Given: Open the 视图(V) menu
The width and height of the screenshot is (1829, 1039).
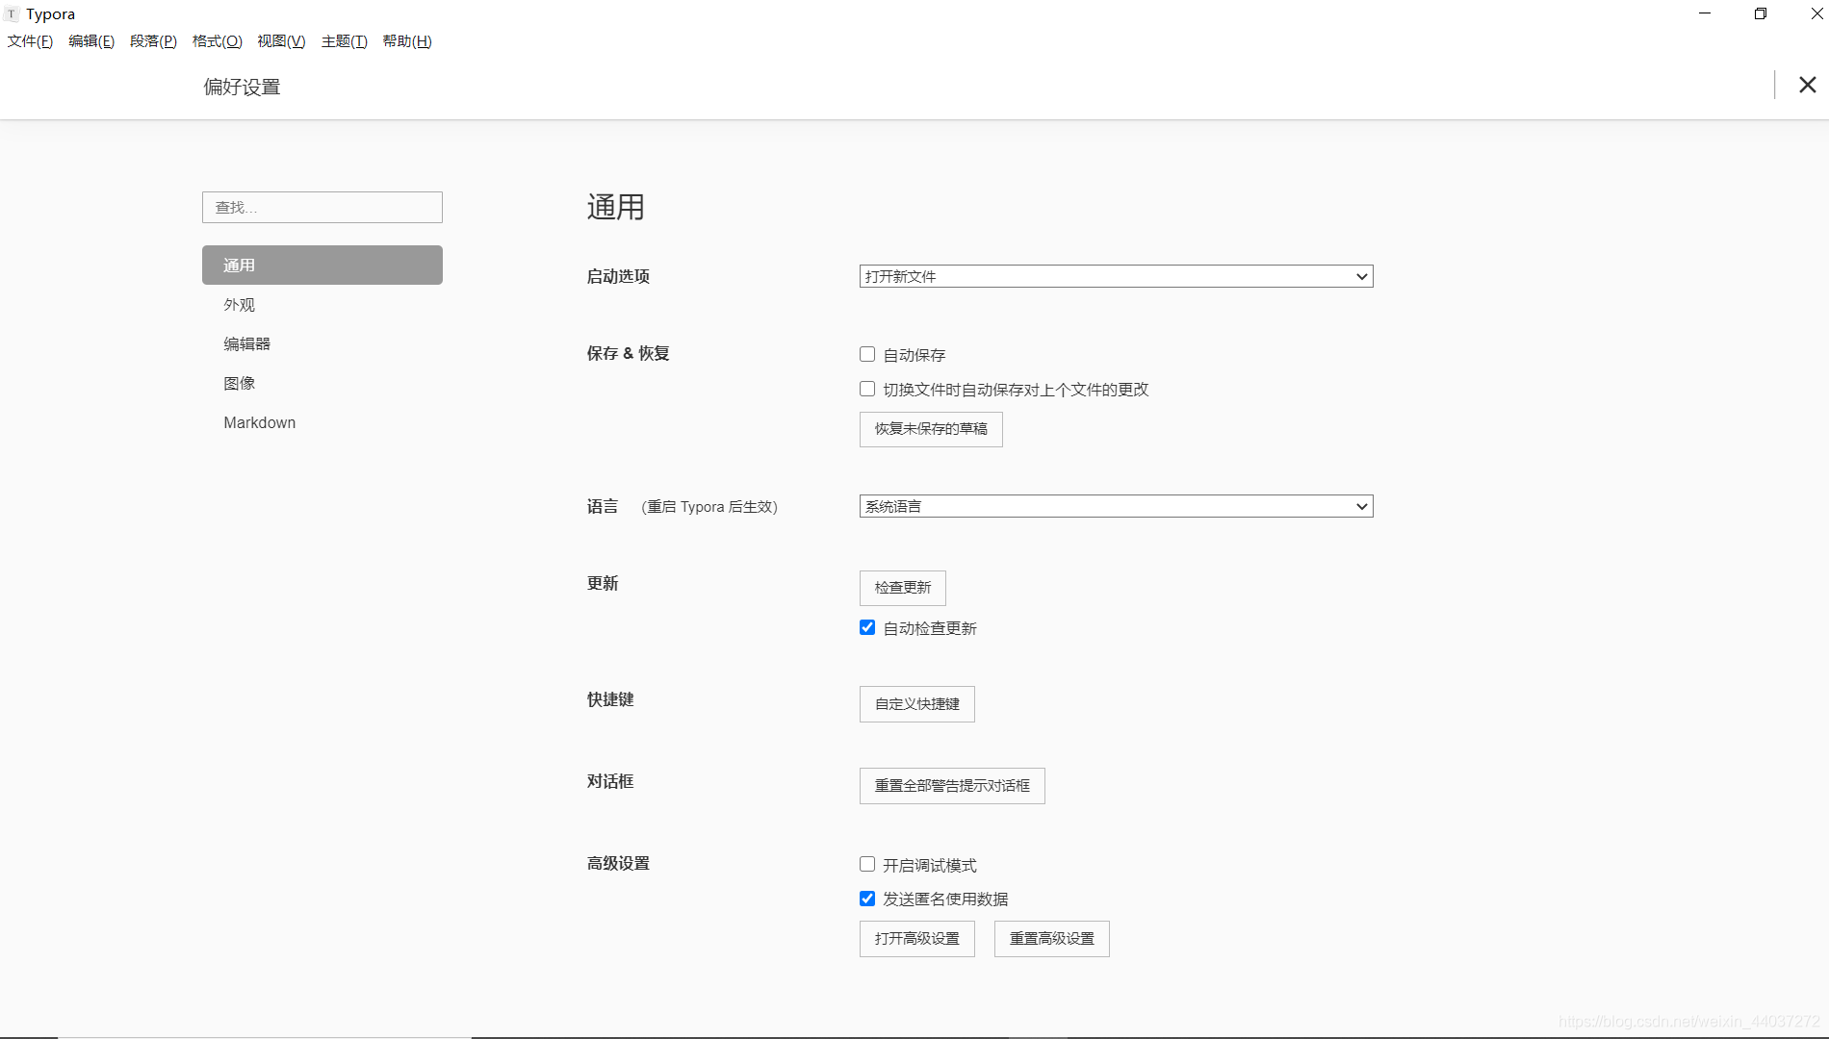Looking at the screenshot, I should (281, 41).
